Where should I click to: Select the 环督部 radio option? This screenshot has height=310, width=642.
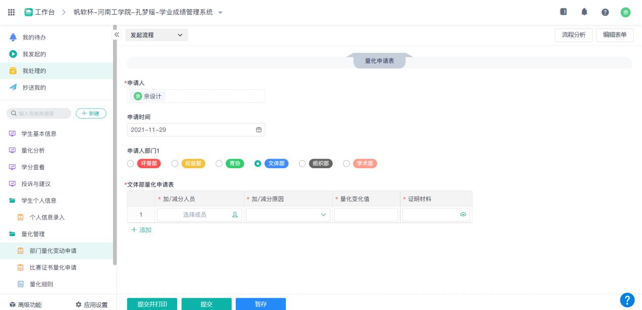pyautogui.click(x=131, y=164)
